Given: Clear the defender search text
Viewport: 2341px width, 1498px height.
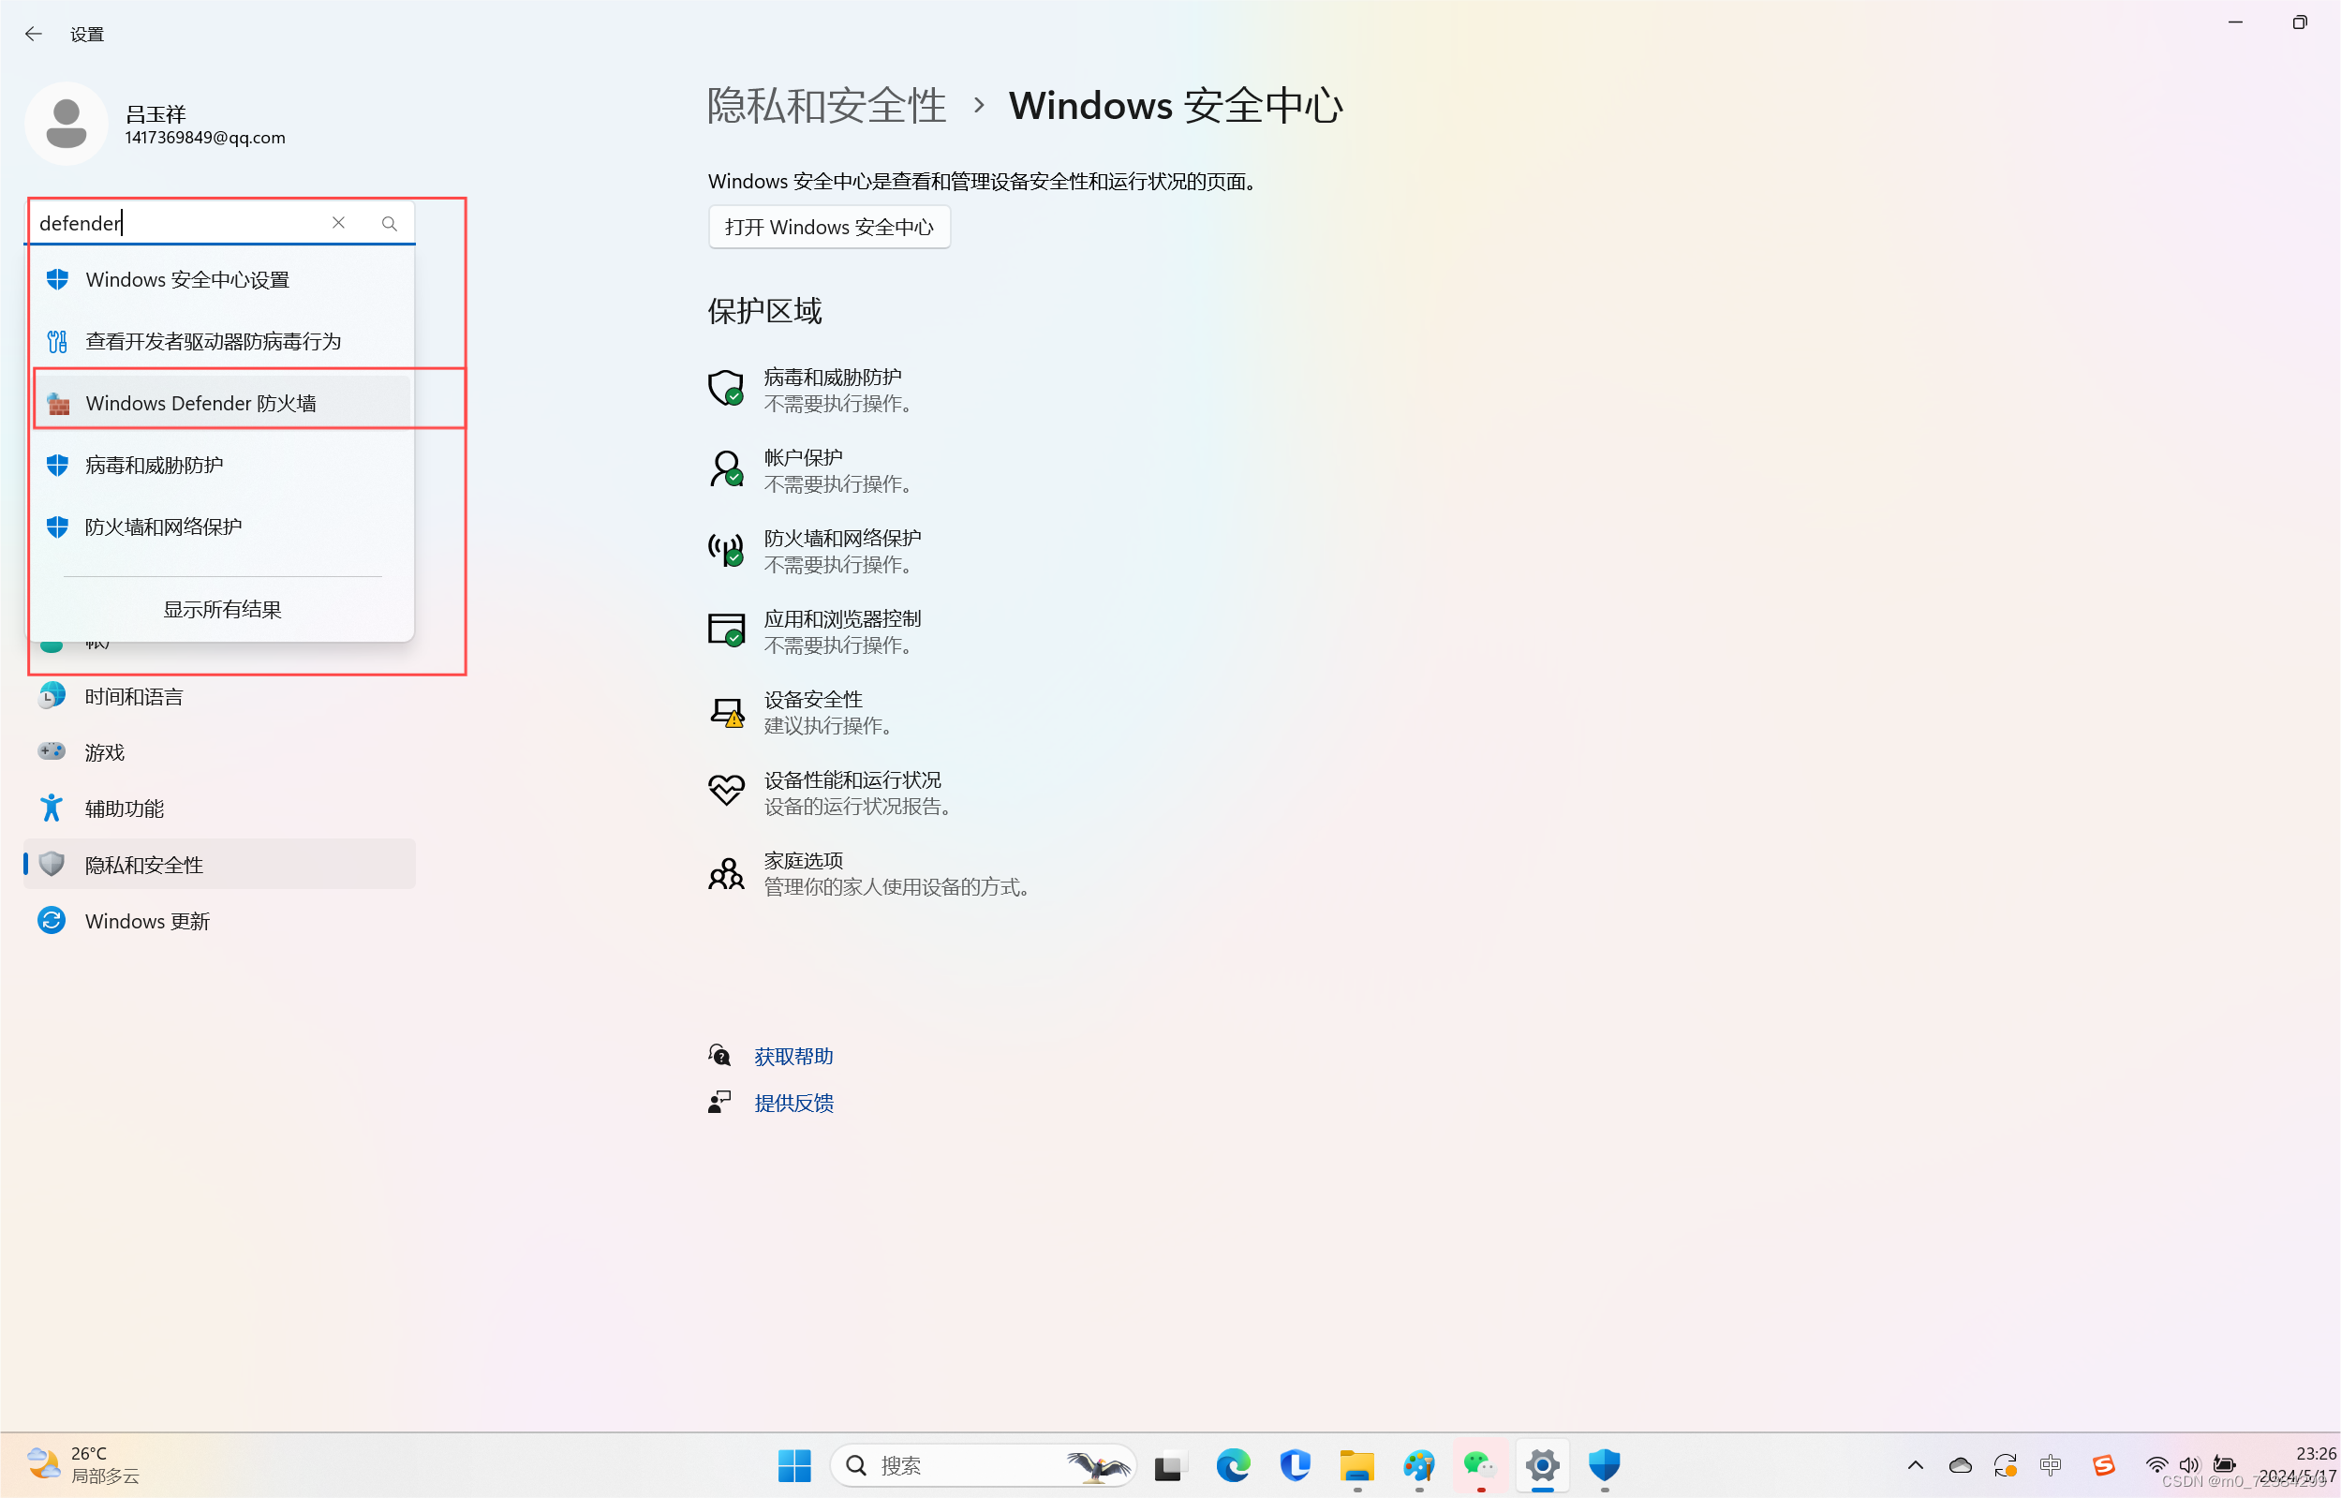Looking at the screenshot, I should [x=338, y=223].
